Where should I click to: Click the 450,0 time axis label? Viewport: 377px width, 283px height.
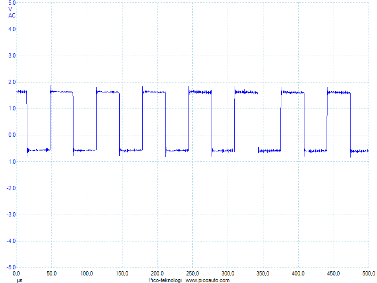click(333, 274)
